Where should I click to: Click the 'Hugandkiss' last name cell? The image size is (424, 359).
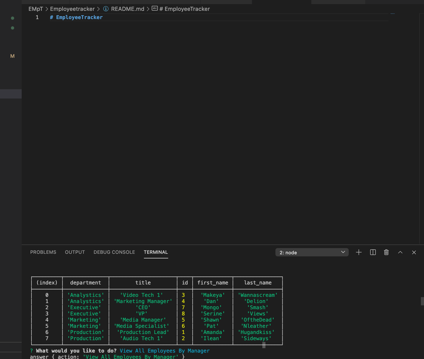coord(256,332)
